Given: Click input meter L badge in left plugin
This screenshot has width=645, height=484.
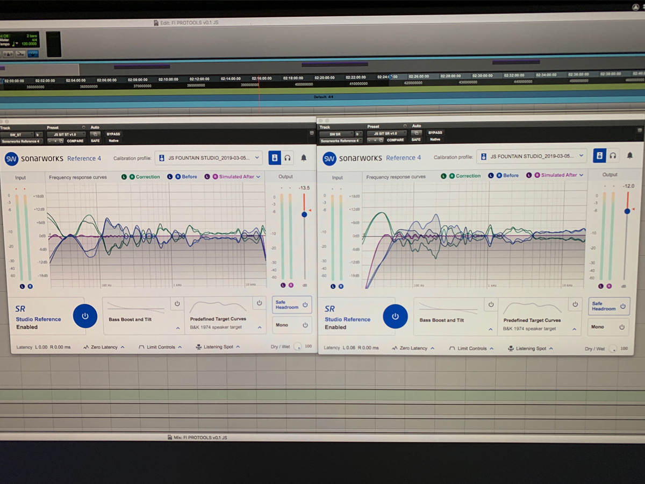Looking at the screenshot, I should (x=23, y=286).
